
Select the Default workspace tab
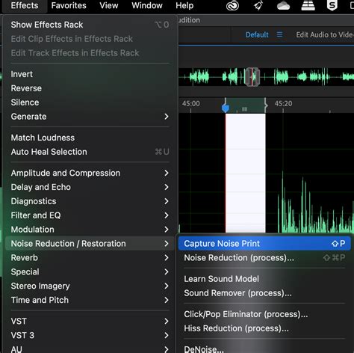click(257, 34)
